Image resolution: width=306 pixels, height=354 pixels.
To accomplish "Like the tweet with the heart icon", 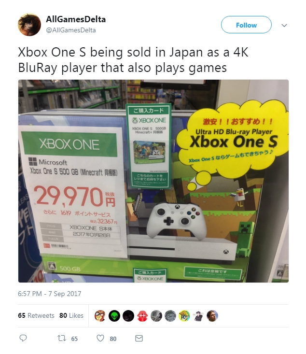I will coord(100,338).
